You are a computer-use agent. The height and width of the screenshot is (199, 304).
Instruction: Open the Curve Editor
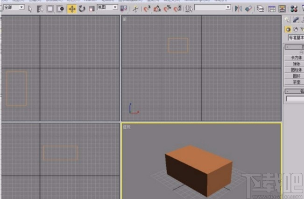272,9
